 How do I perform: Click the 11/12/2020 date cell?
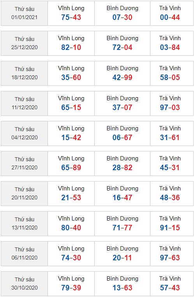coord(25,103)
